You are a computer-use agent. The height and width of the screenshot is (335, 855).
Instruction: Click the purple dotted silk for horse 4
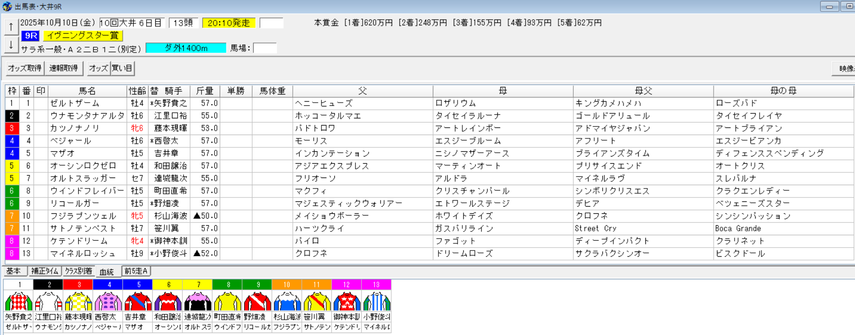point(108,302)
